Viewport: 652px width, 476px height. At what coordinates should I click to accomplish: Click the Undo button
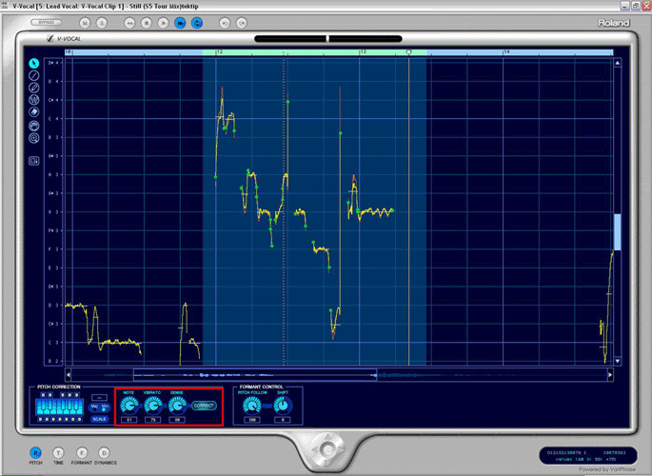click(x=225, y=23)
